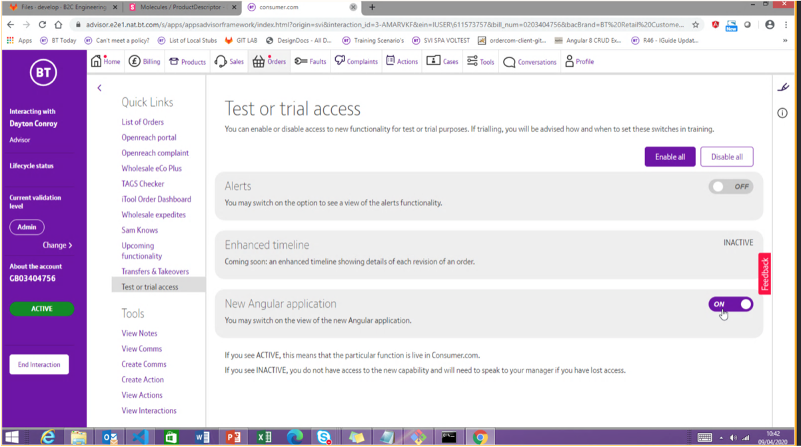
Task: Show more bookmarks with the overflow chevron
Action: point(785,41)
